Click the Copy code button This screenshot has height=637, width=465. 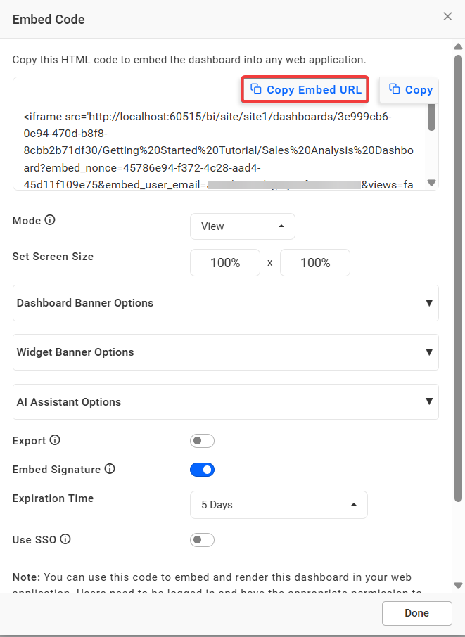coord(411,89)
